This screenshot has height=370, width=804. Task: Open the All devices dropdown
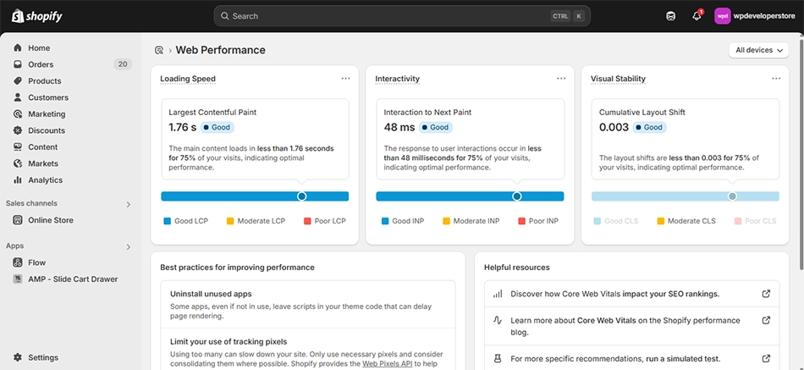(759, 50)
